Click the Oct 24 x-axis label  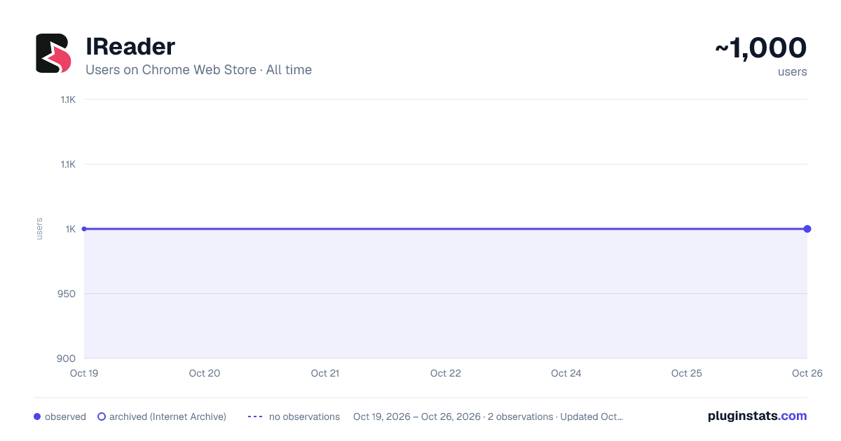click(x=566, y=373)
